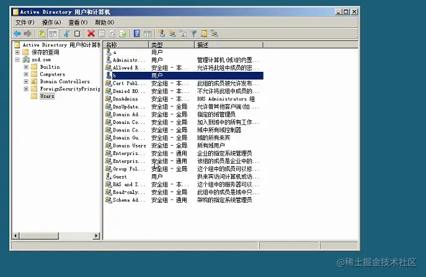426x277 pixels.
Task: Select the Builtin folder in tree
Action: tap(50, 67)
